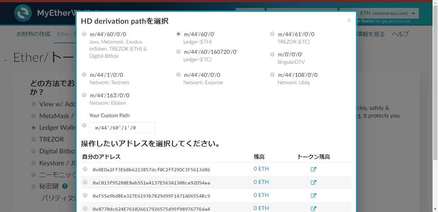Viewport: 438px width, 212px height.
Task: Open the ETH network node dropdown
Action: coord(379,13)
